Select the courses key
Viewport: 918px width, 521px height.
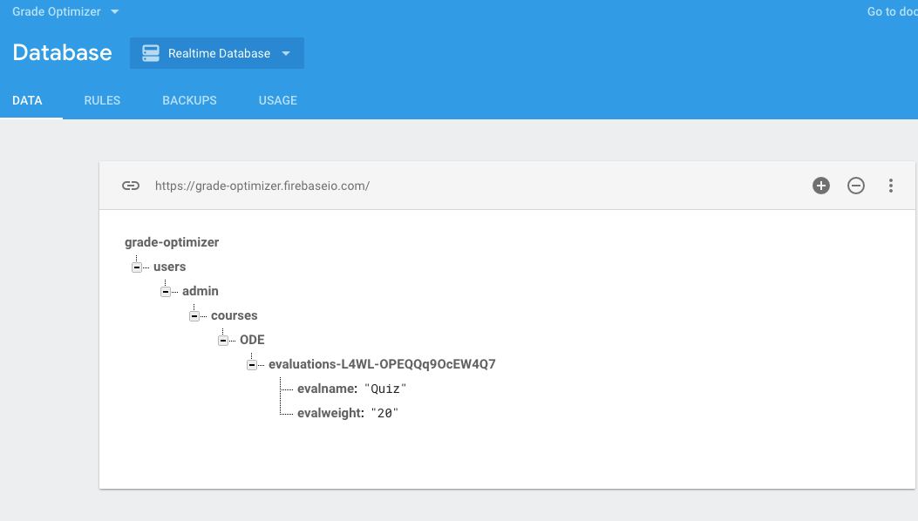coord(235,315)
